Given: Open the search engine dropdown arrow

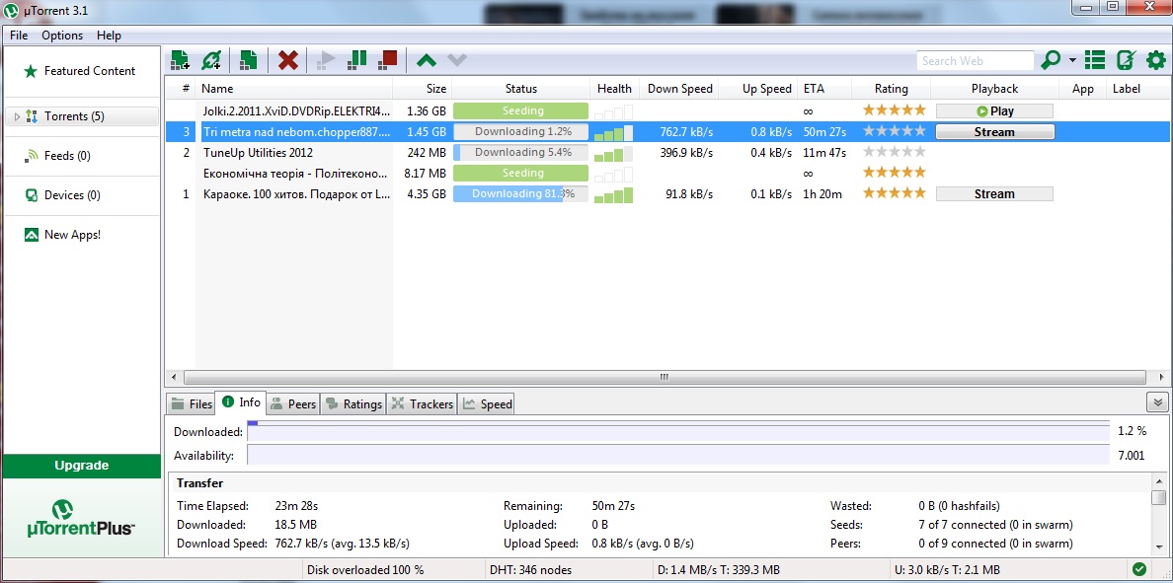Looking at the screenshot, I should coord(1072,60).
